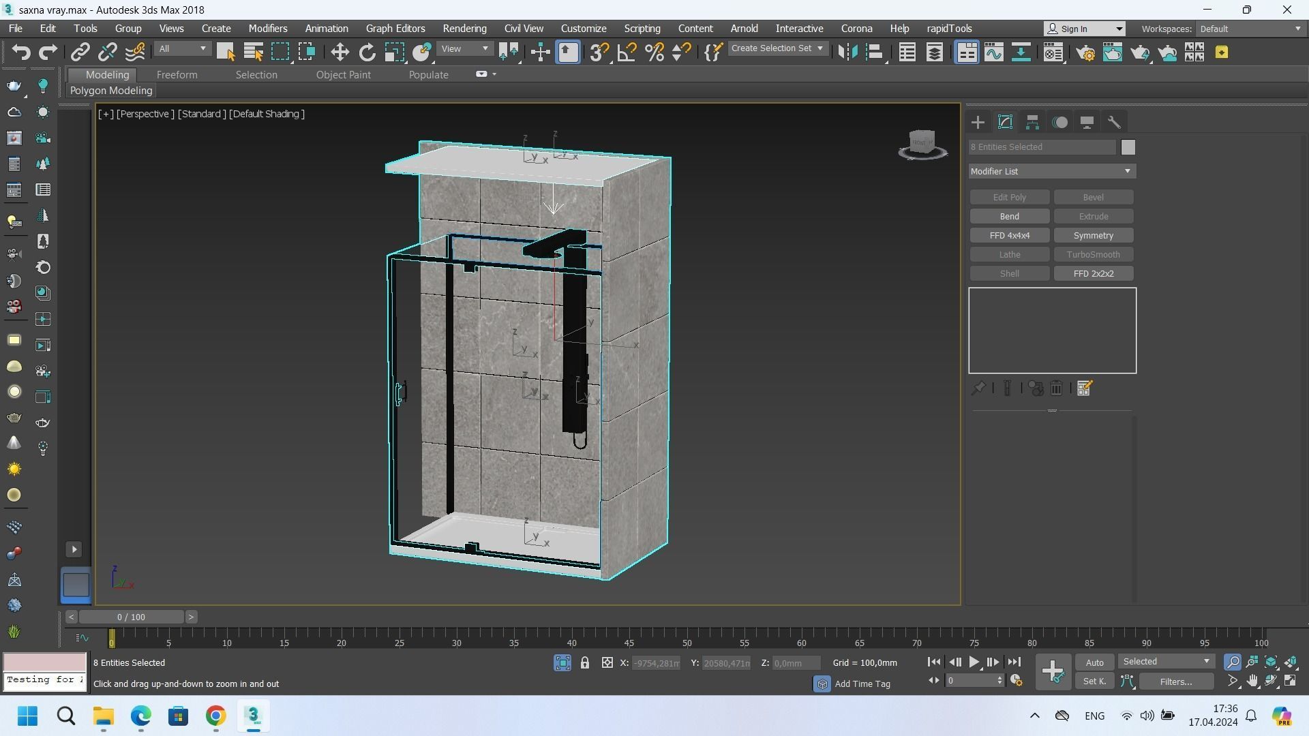
Task: Open the View reference coordinate dropdown
Action: (465, 49)
